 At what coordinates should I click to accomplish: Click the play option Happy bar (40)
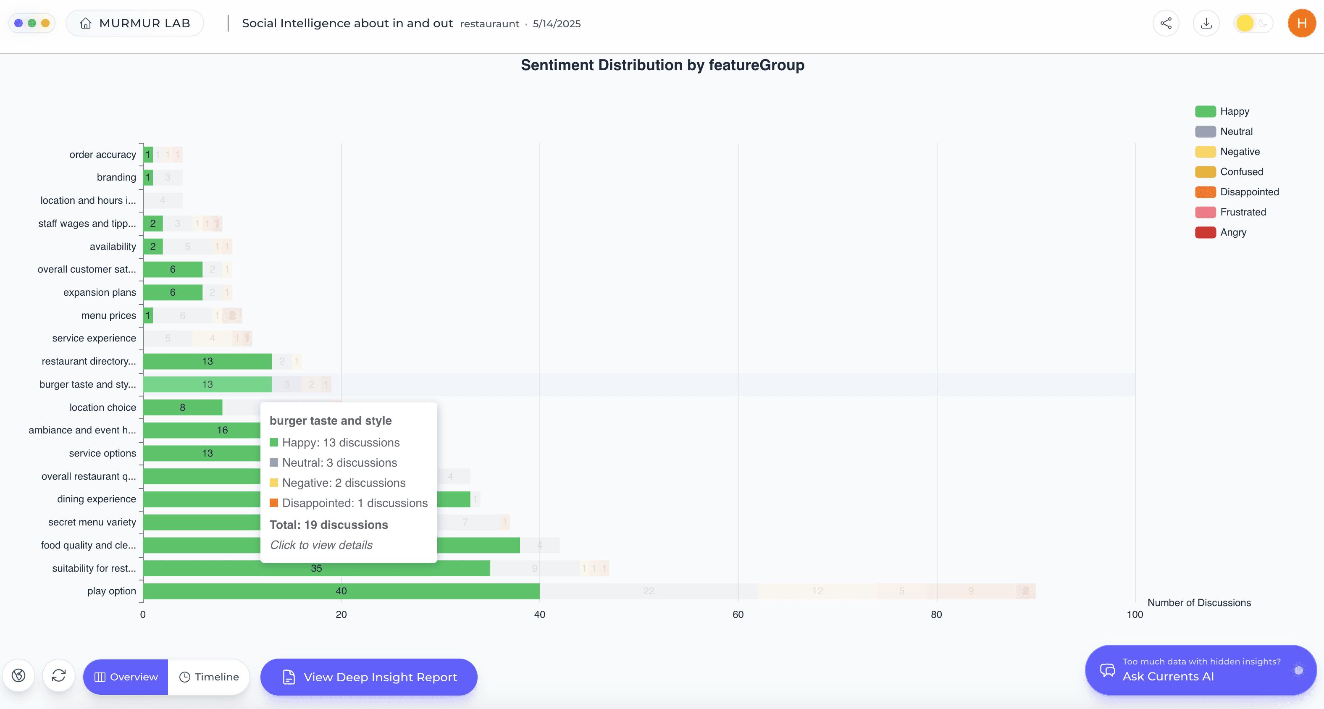[341, 591]
